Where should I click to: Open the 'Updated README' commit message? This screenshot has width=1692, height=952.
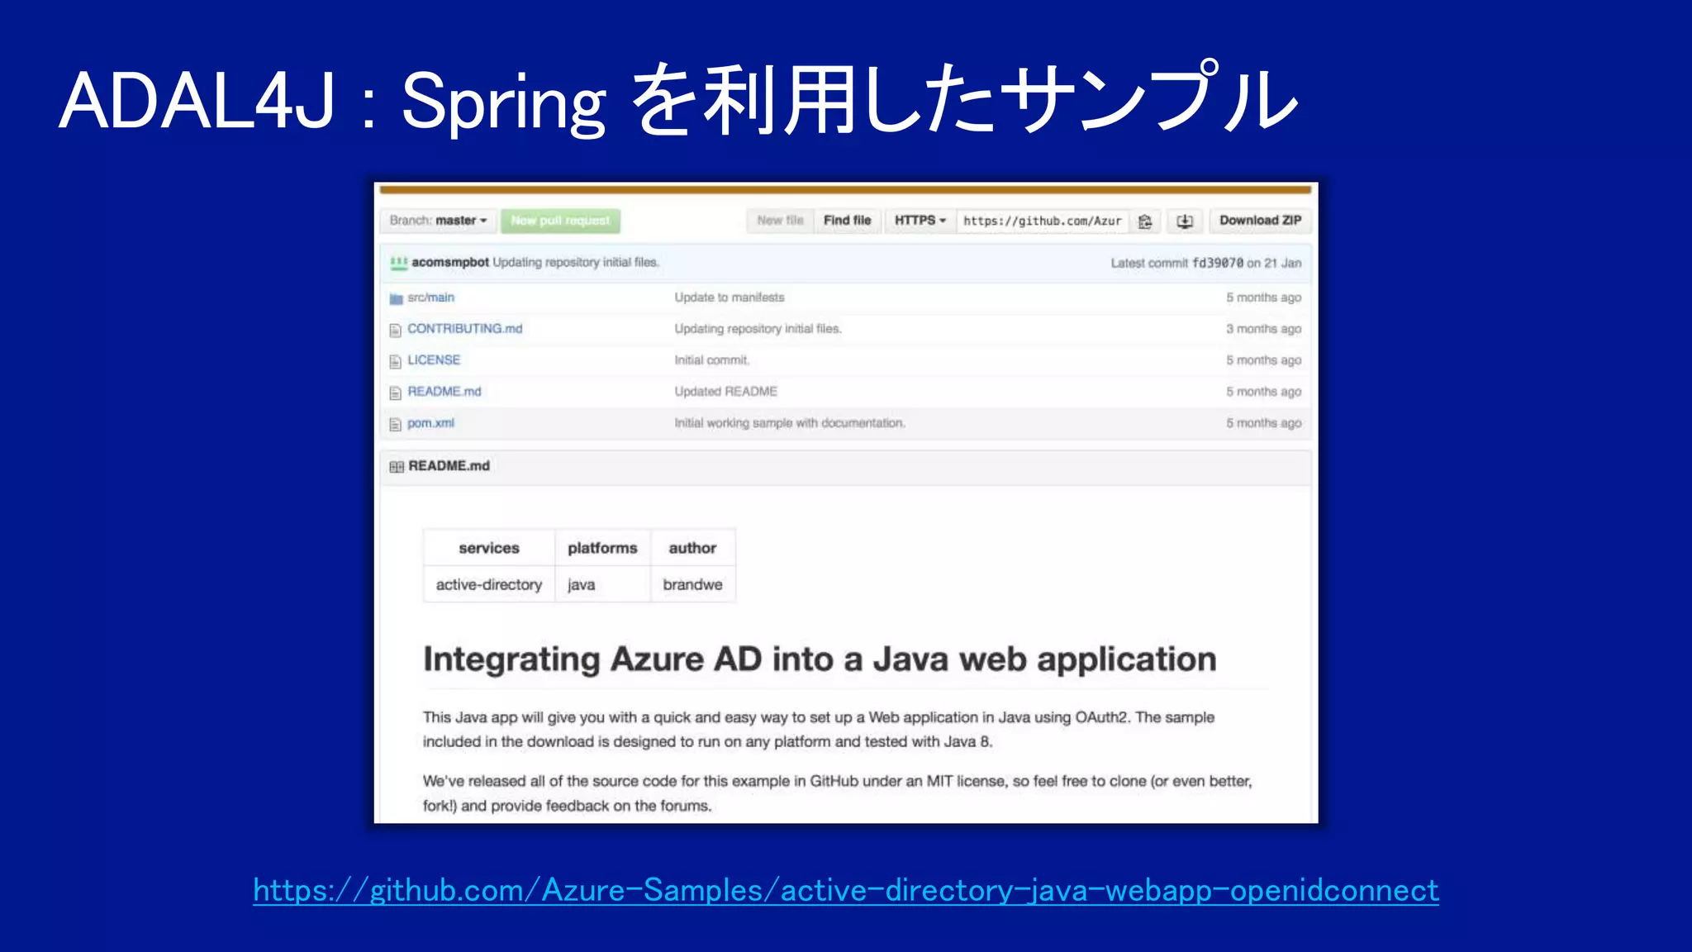coord(725,392)
